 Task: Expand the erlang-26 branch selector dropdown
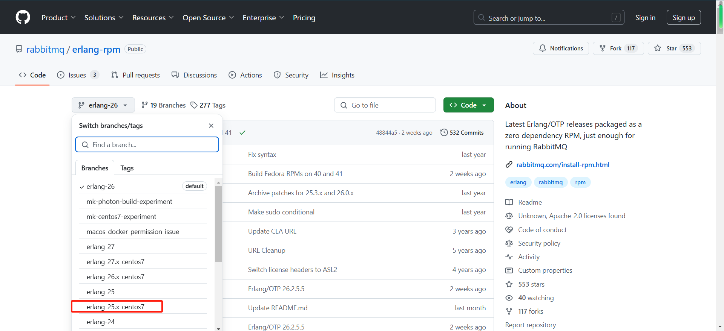103,105
